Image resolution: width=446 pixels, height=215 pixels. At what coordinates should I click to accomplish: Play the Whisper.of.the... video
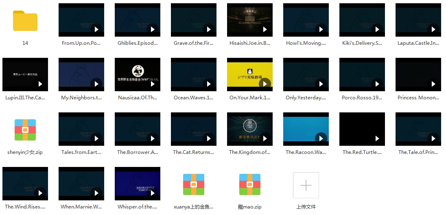point(138,184)
